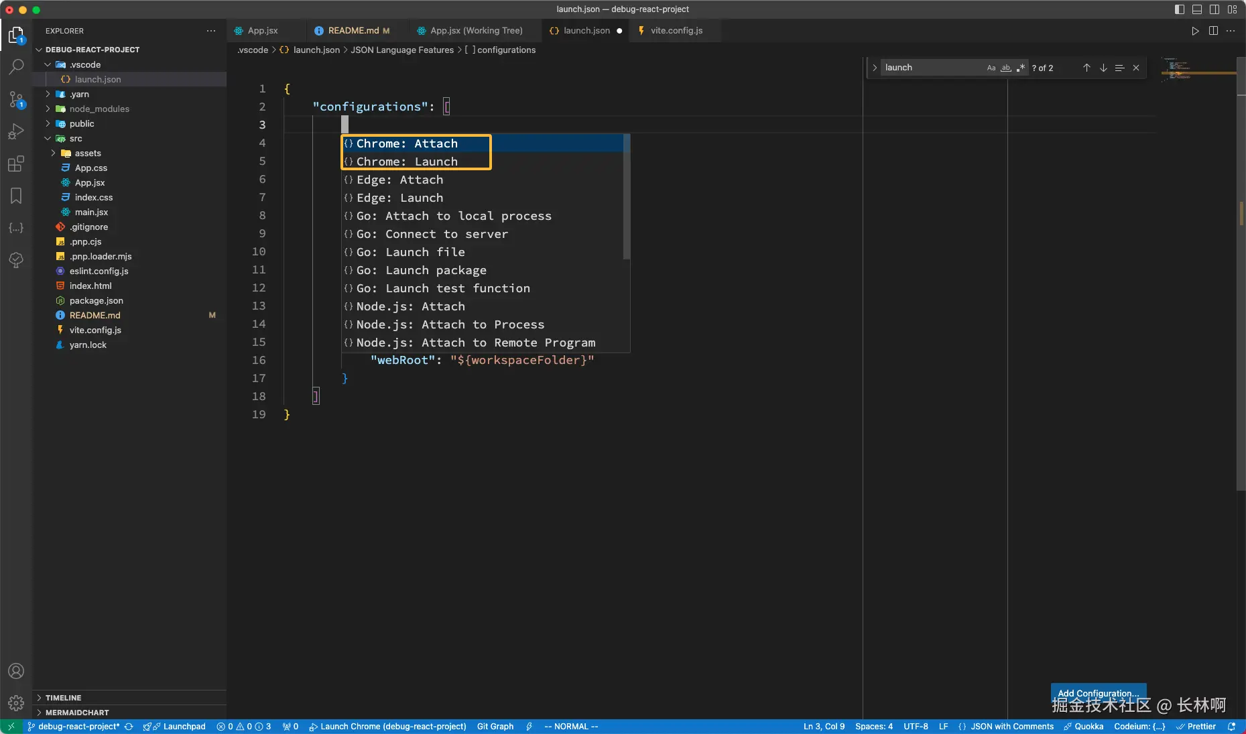Toggle Match Case in find widget
1246x734 pixels.
991,68
